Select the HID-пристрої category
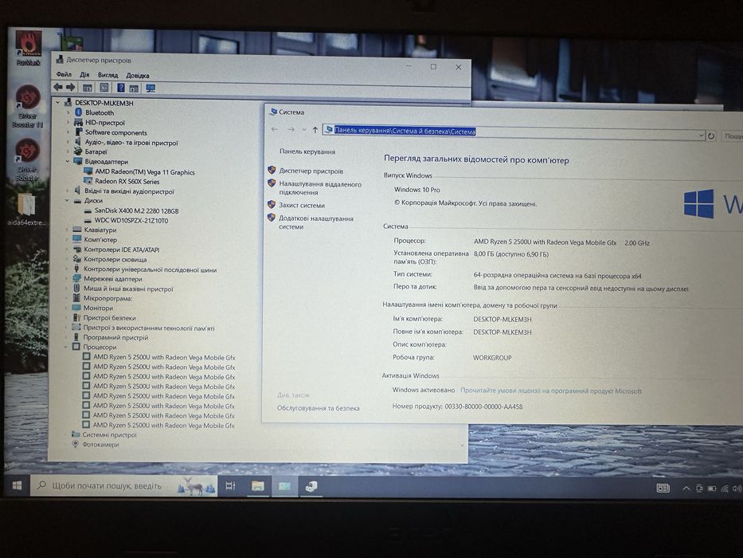This screenshot has width=743, height=558. pos(105,123)
